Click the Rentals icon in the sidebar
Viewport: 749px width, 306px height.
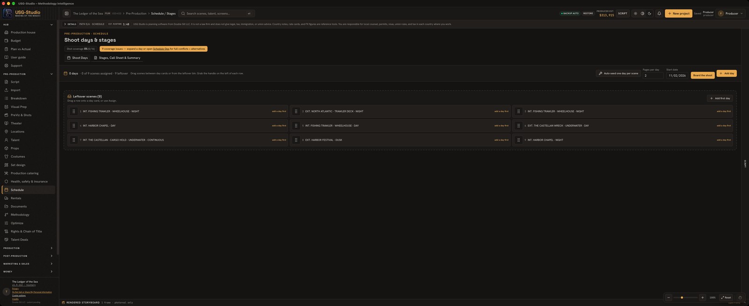coord(6,198)
